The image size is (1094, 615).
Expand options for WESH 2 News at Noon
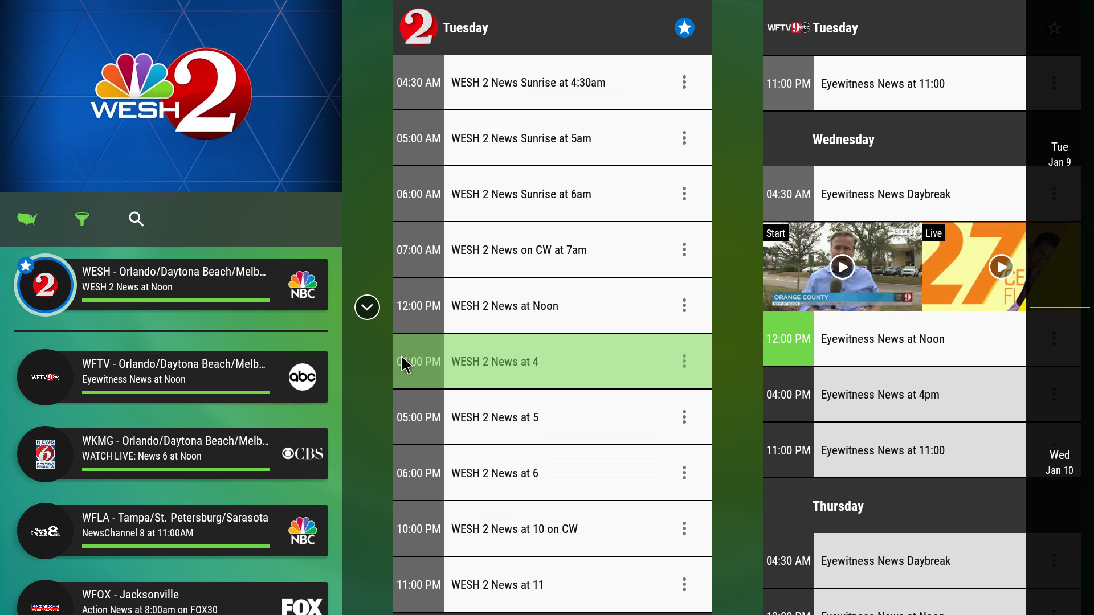point(684,306)
